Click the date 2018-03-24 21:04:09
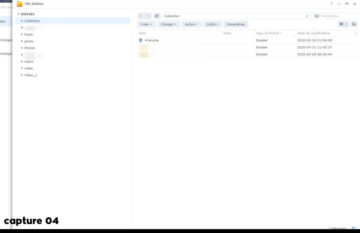 point(315,40)
